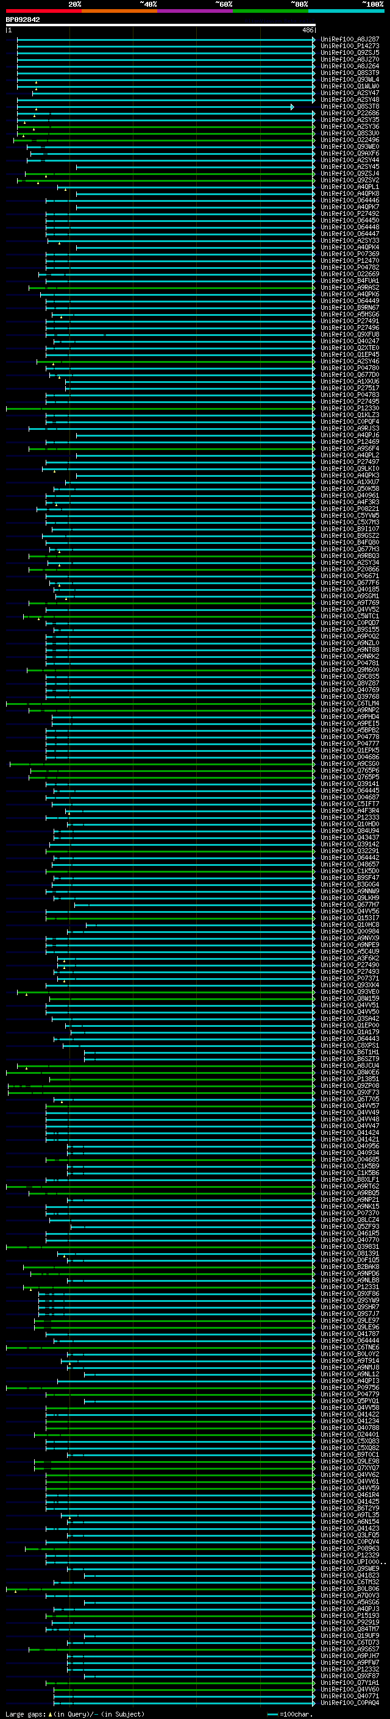Click the white query sequence ruler bar
This screenshot has width=390, height=1719.
click(160, 26)
